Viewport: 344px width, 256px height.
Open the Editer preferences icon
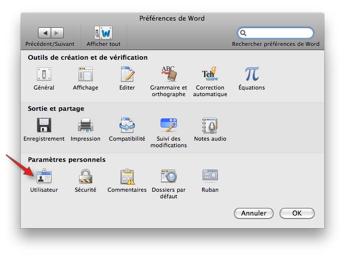pos(127,74)
